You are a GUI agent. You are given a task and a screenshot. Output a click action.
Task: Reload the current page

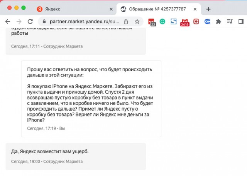tap(30, 22)
